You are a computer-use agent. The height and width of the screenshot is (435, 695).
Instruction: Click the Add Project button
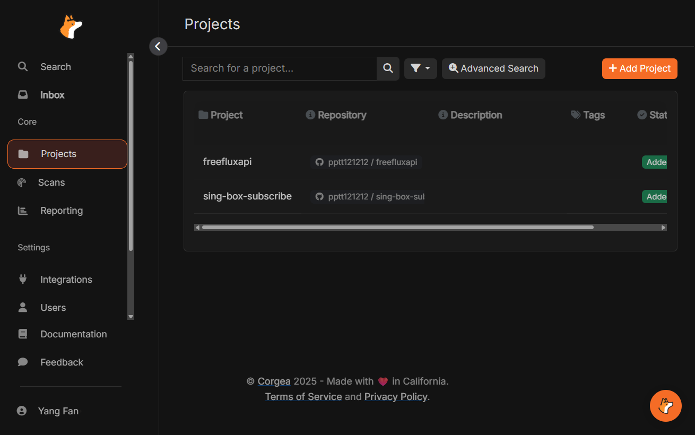(x=640, y=68)
